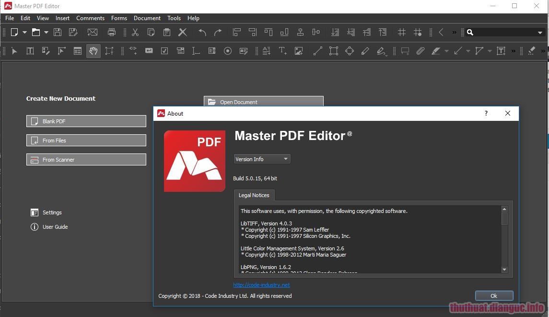
Task: Open the Comments menu
Action: click(90, 18)
